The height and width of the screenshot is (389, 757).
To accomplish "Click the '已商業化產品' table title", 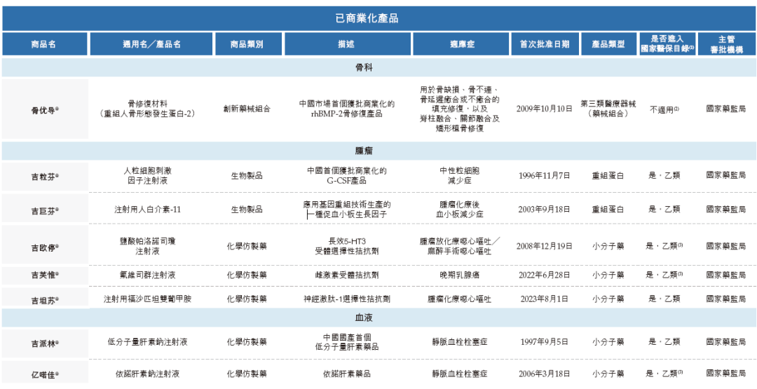I will click(x=367, y=18).
